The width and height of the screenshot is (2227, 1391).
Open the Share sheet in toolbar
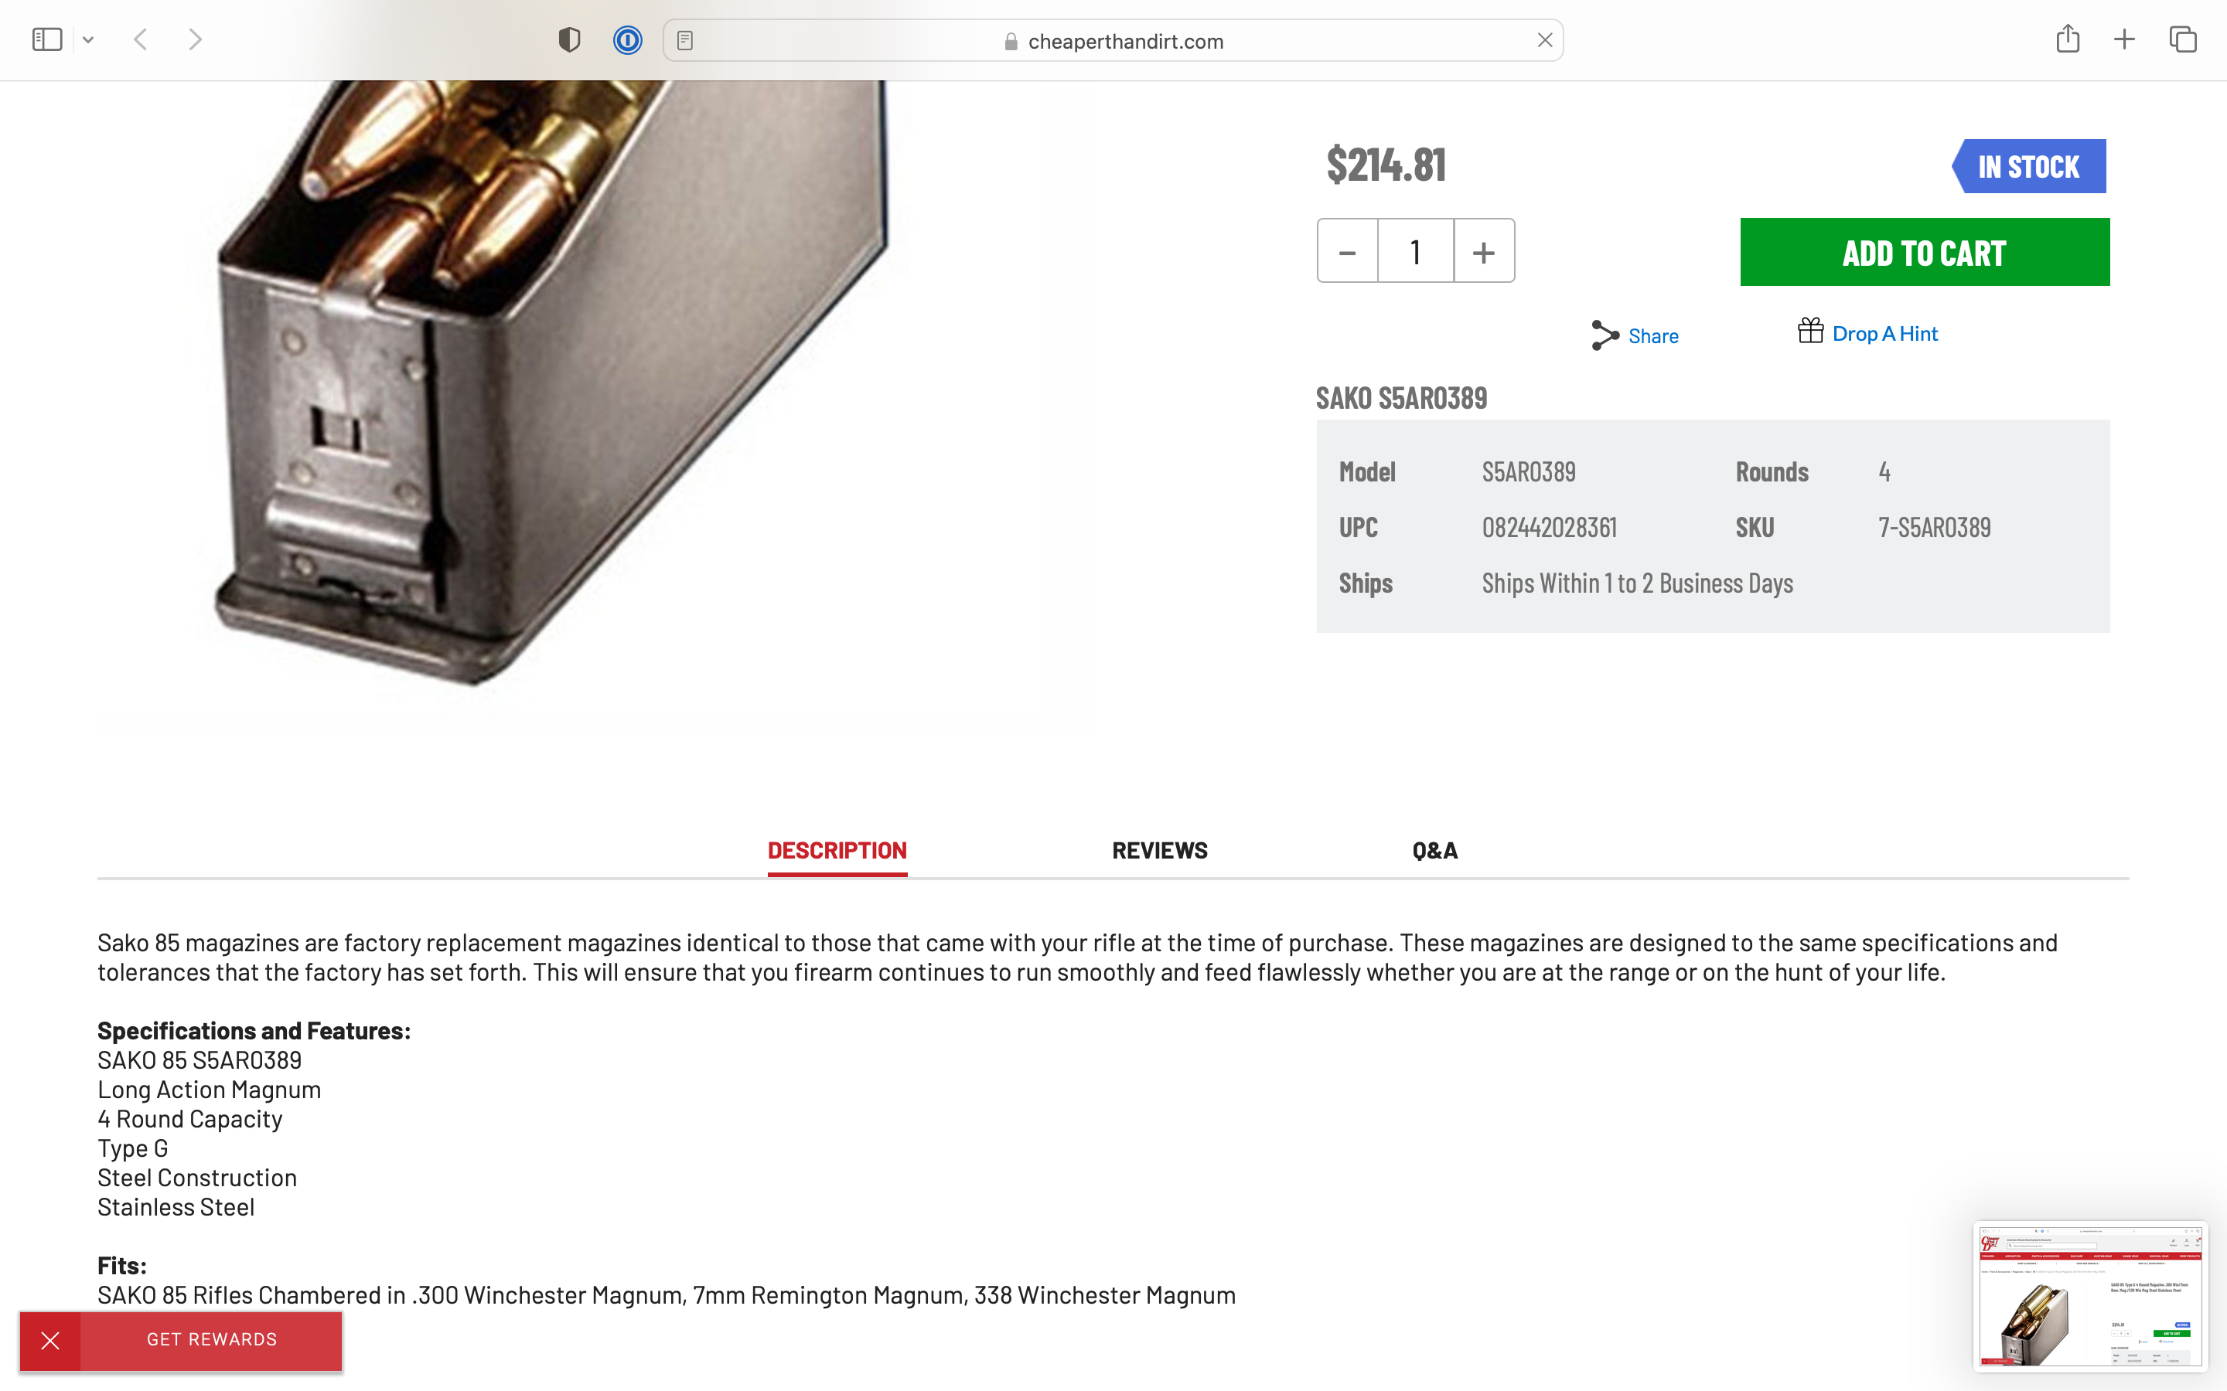coord(2067,39)
